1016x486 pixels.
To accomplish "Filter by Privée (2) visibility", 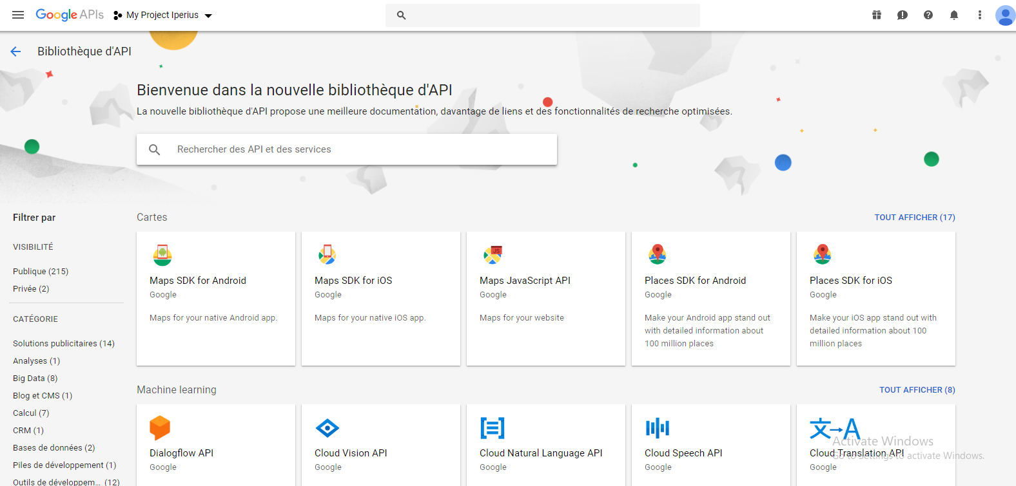I will tap(31, 289).
